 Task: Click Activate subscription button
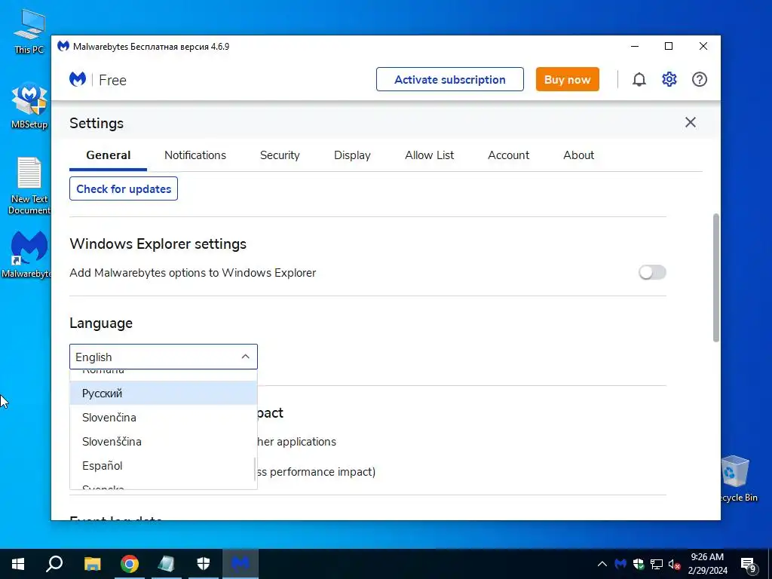point(450,79)
